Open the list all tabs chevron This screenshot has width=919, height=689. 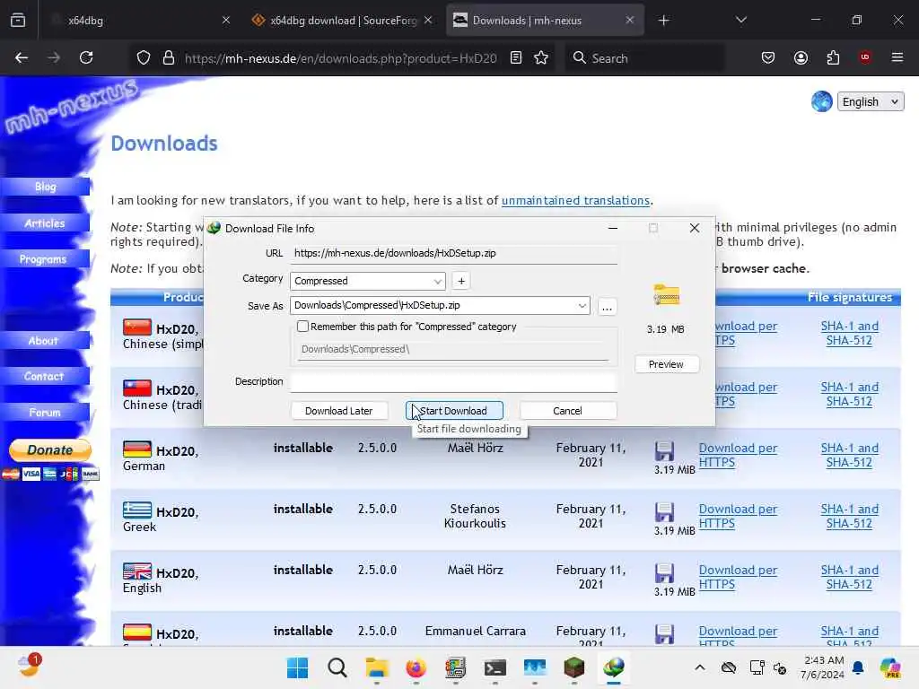click(740, 20)
